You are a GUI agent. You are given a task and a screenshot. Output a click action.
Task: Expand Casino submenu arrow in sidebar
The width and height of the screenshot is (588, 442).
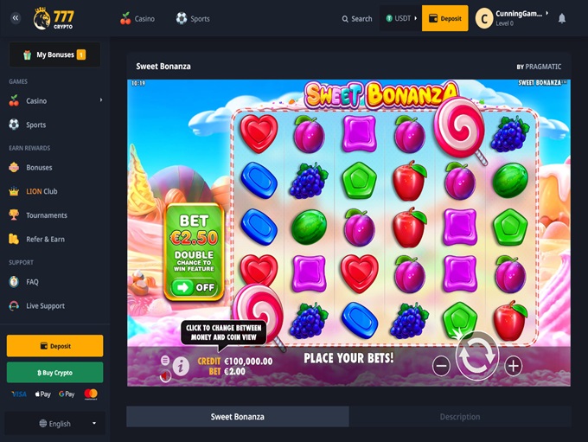[101, 100]
